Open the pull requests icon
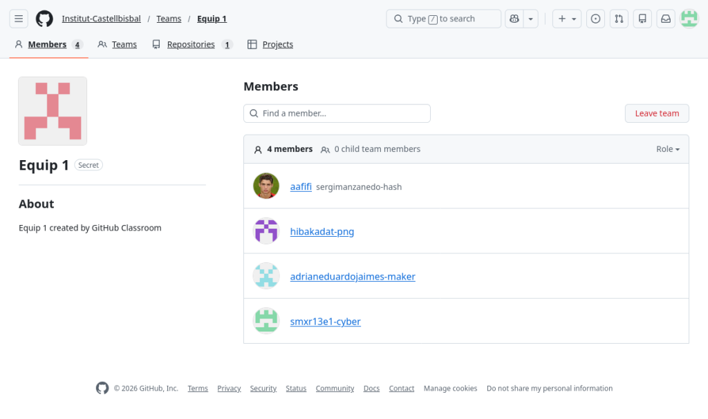 [x=619, y=19]
